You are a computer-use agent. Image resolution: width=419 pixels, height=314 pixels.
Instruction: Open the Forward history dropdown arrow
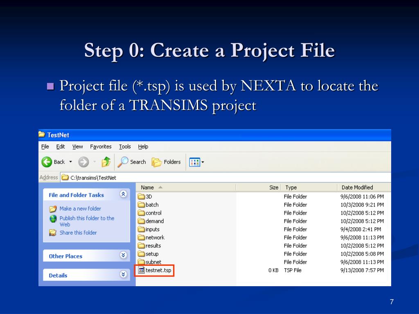point(95,162)
